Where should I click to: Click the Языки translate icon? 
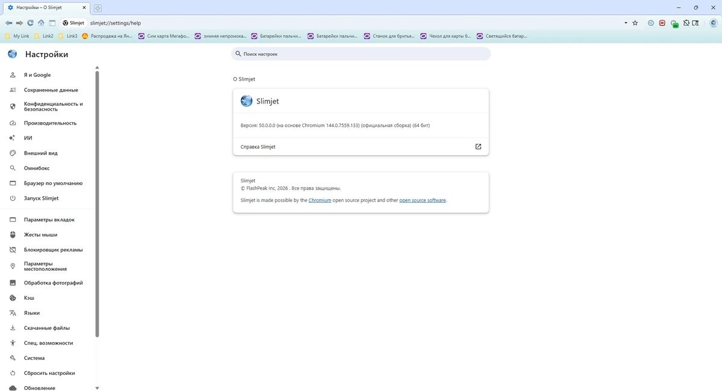(13, 313)
